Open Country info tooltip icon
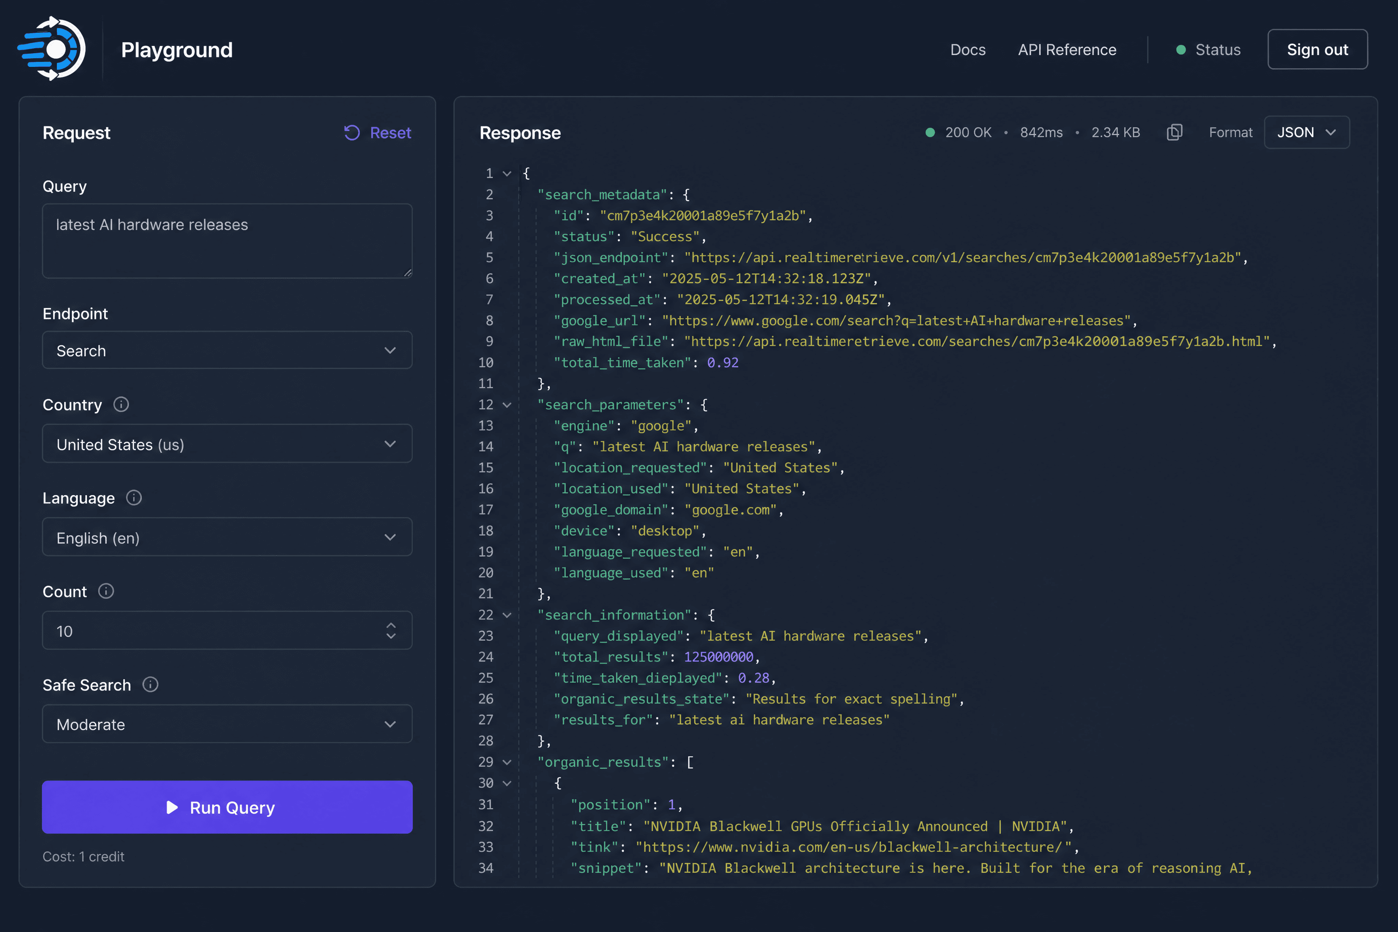This screenshot has width=1398, height=932. (x=121, y=405)
